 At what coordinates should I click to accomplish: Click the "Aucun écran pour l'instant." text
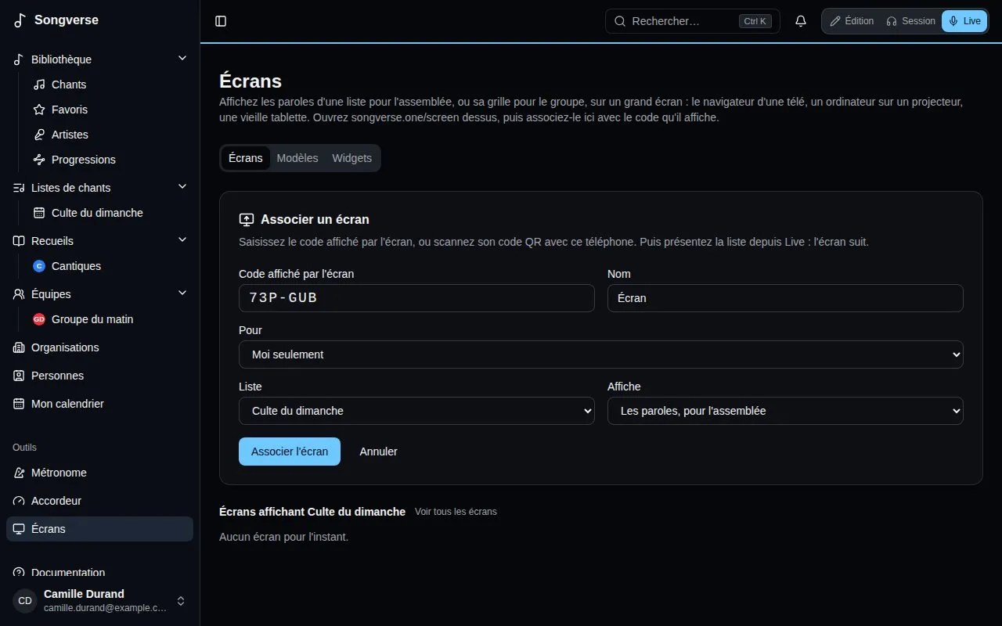point(283,537)
